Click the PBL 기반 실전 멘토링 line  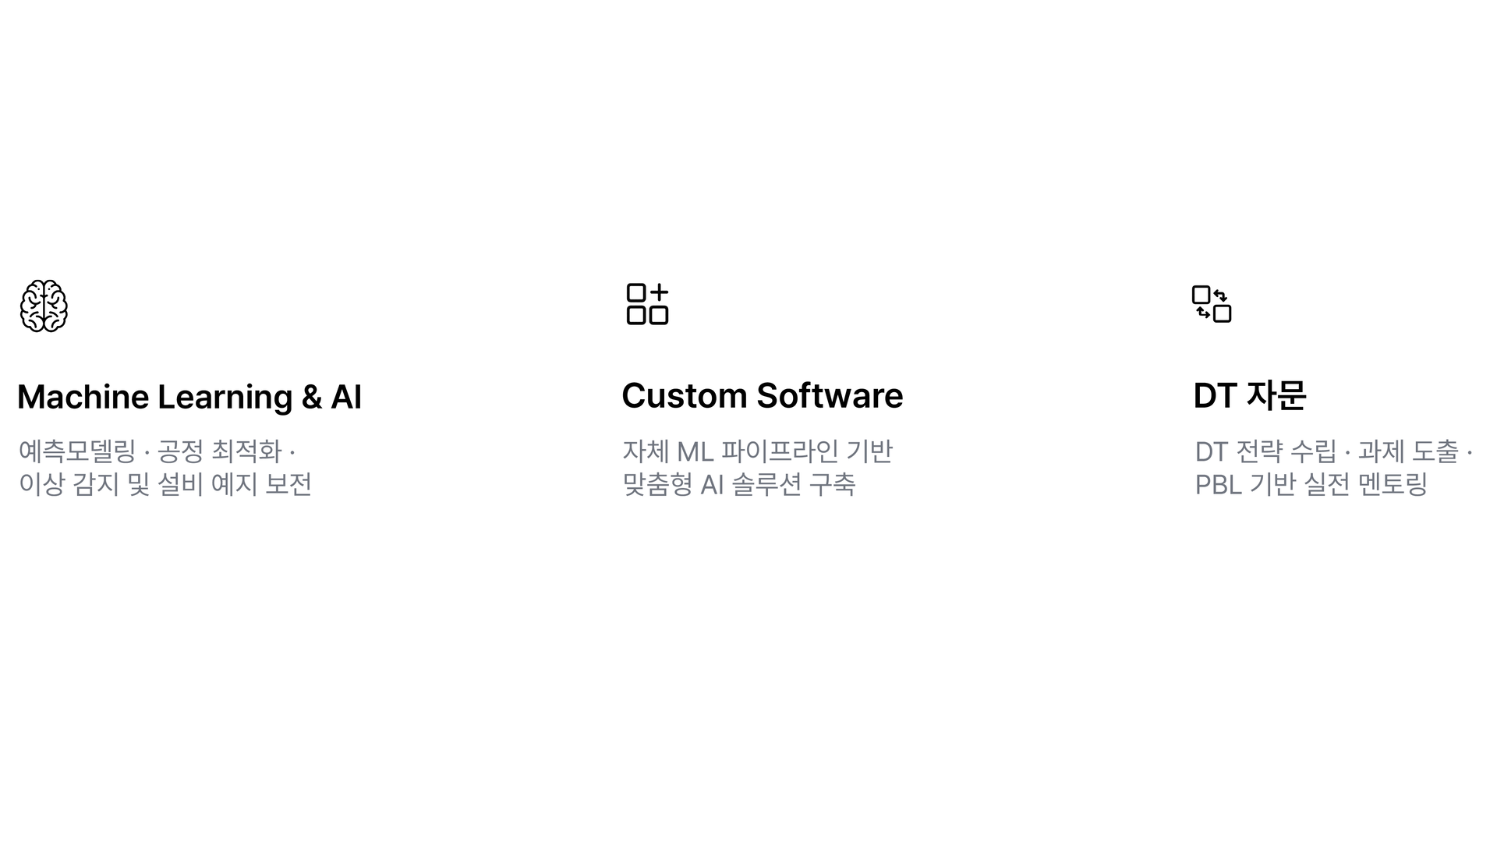[x=1311, y=484]
